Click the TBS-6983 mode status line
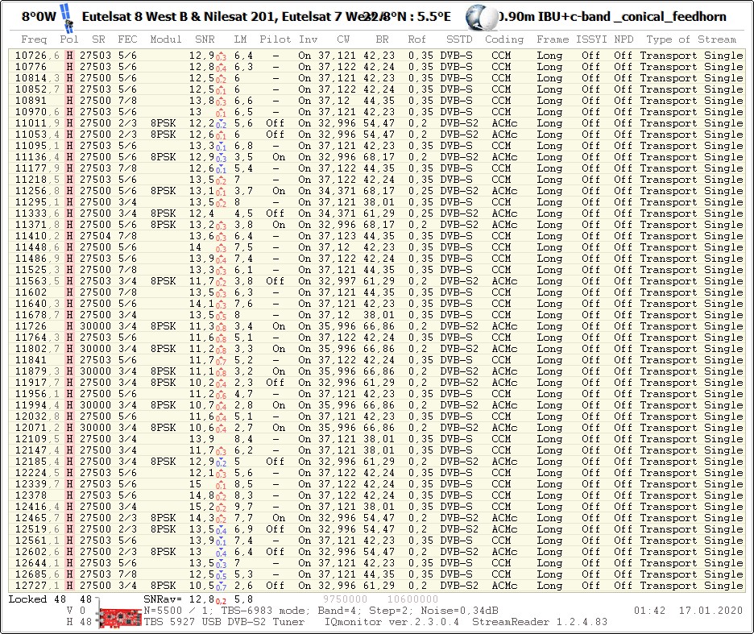 tap(321, 611)
